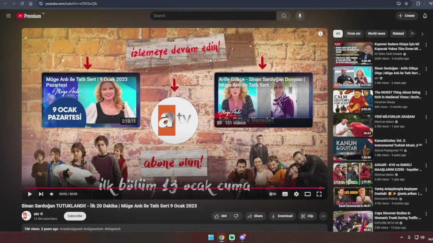Select the World news chip

pyautogui.click(x=377, y=34)
